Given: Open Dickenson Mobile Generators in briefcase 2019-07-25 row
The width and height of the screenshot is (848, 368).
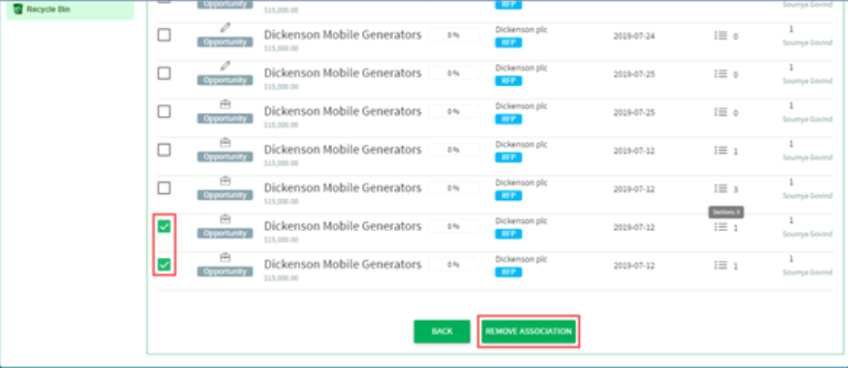Looking at the screenshot, I should (343, 112).
